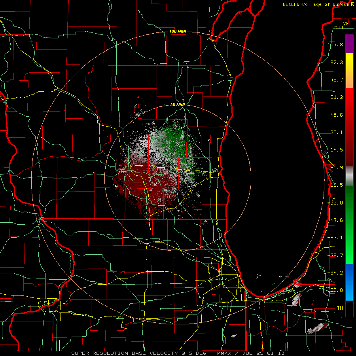Pick the blue segment of the color bar
This screenshot has width=356, height=356.
click(349, 282)
